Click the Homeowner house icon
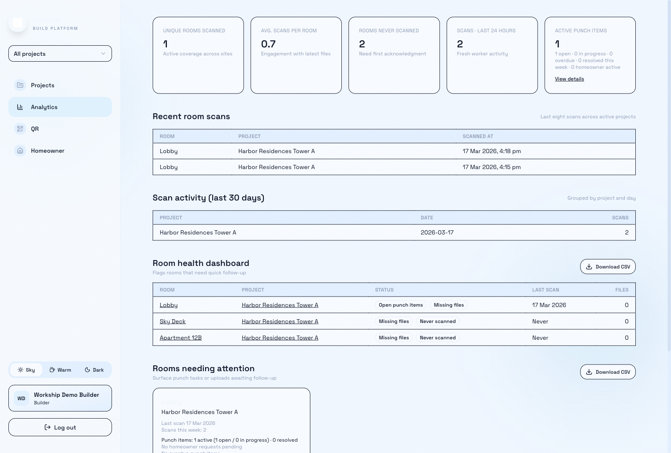 pos(20,151)
